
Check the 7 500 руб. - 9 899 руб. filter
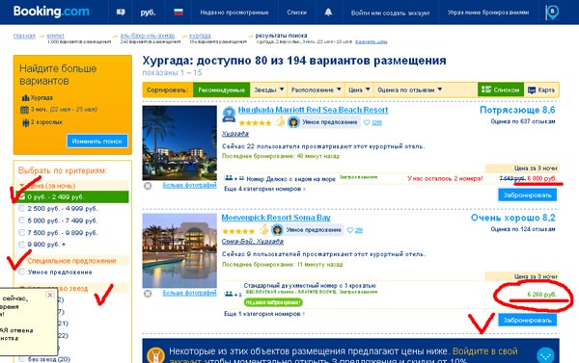22,233
